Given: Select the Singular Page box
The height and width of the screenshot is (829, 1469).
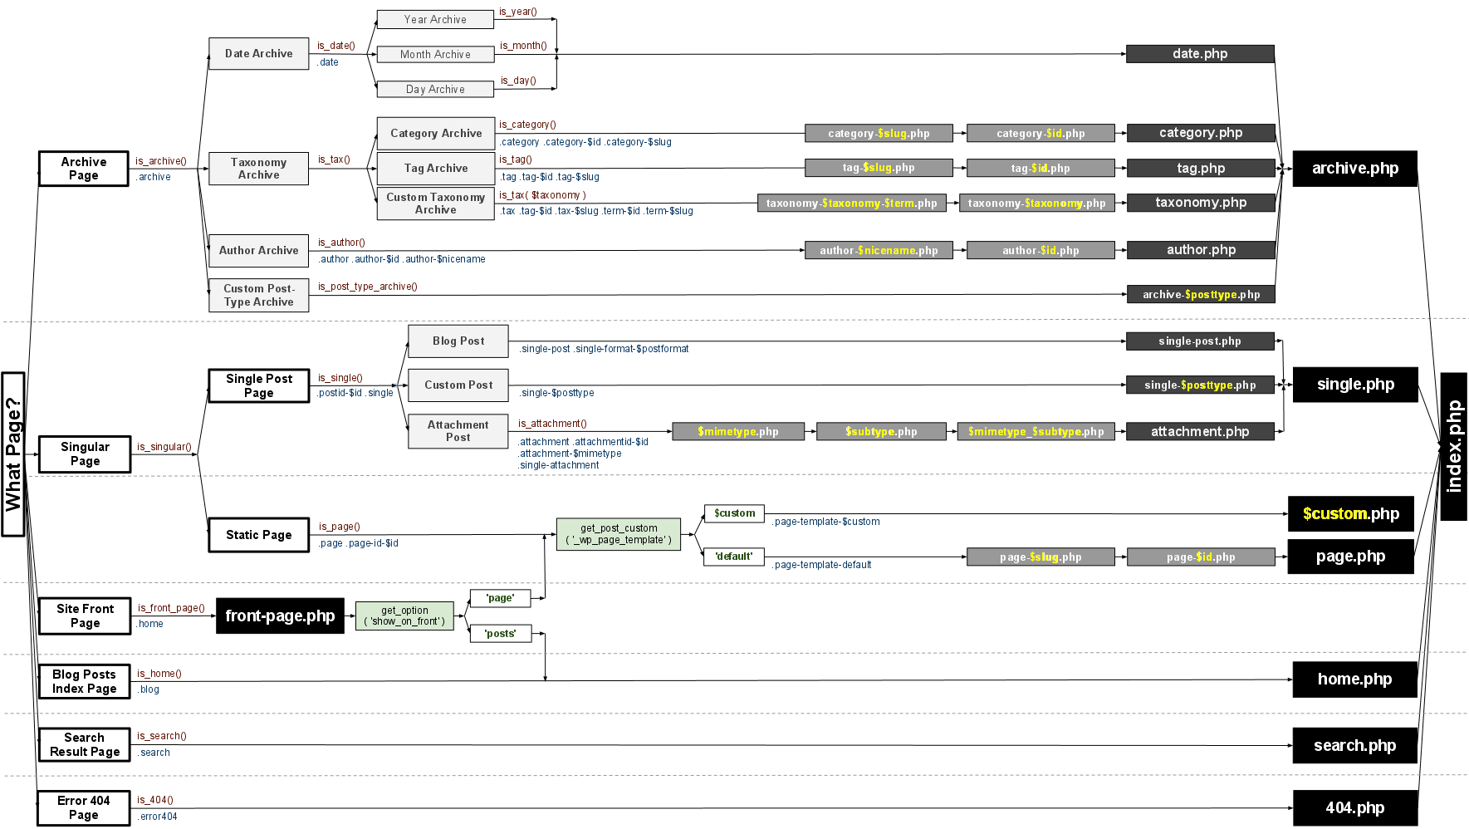Looking at the screenshot, I should pos(85,454).
